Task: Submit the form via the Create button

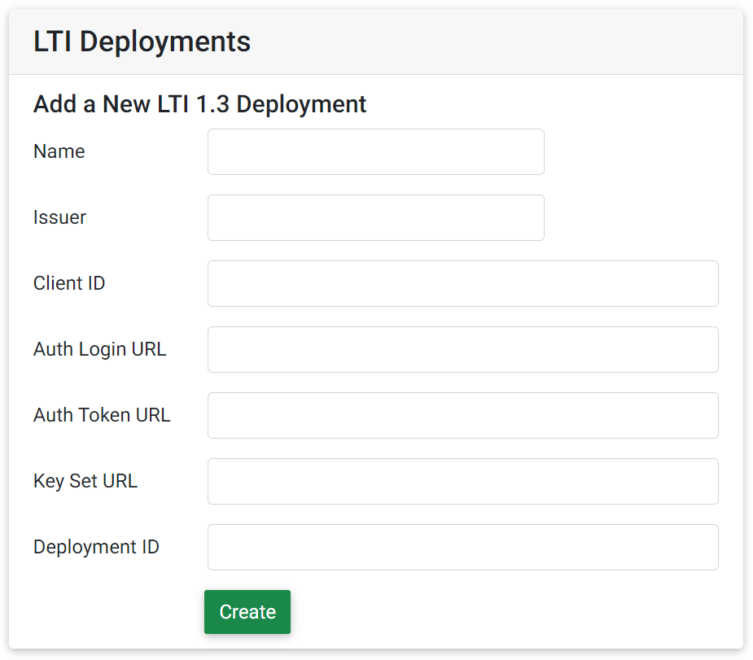Action: [247, 611]
